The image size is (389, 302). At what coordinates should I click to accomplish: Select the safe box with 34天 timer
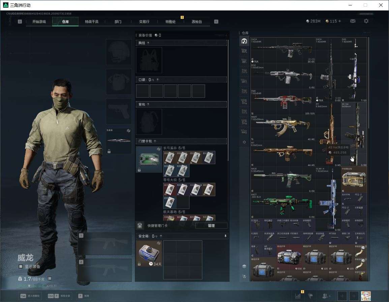click(149, 253)
